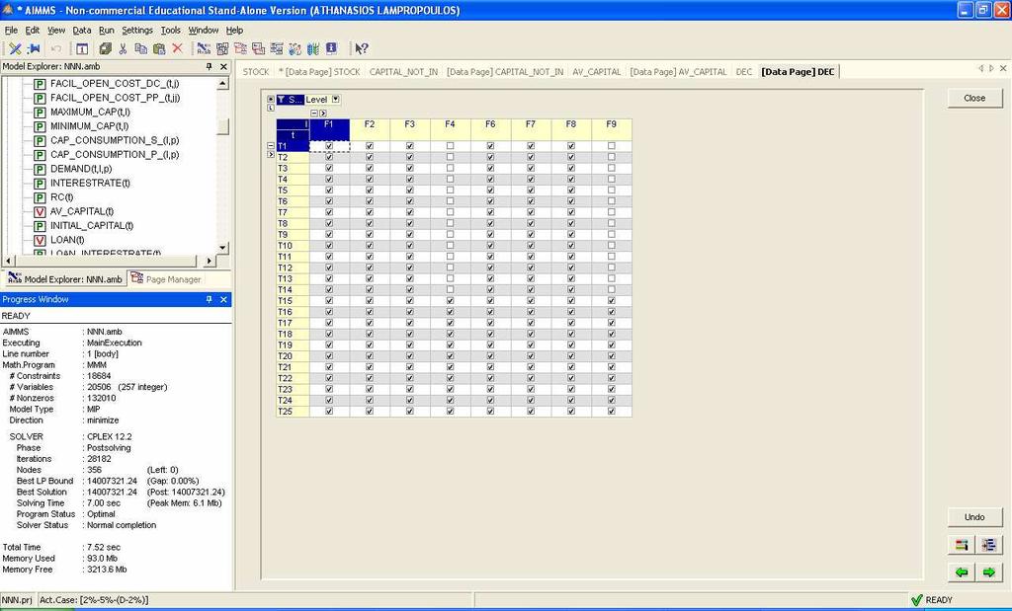Click the Template Manager toolbar icon
The height and width of the screenshot is (611, 1012).
pyautogui.click(x=258, y=48)
